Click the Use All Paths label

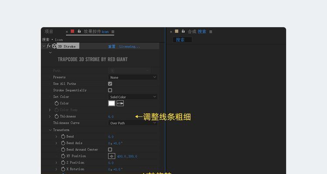pos(65,84)
